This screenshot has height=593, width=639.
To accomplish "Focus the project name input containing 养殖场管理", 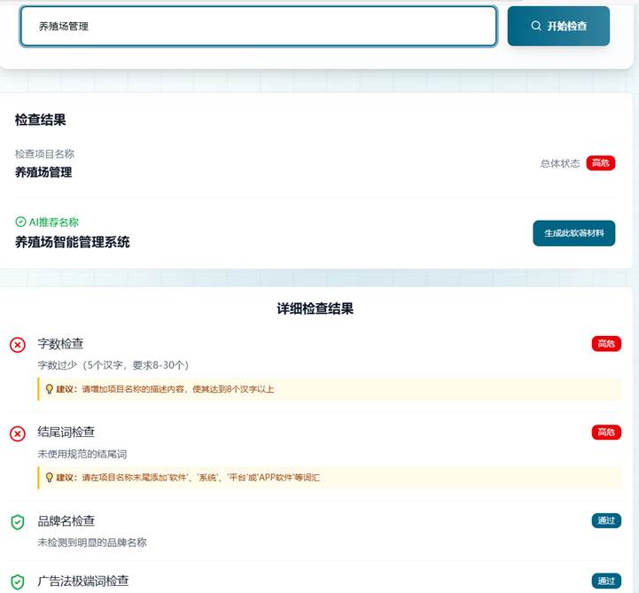I will pos(259,26).
